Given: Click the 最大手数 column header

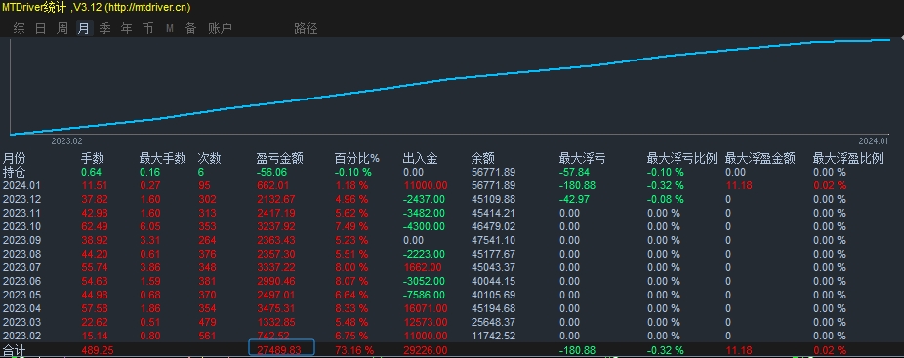Looking at the screenshot, I should click(163, 158).
